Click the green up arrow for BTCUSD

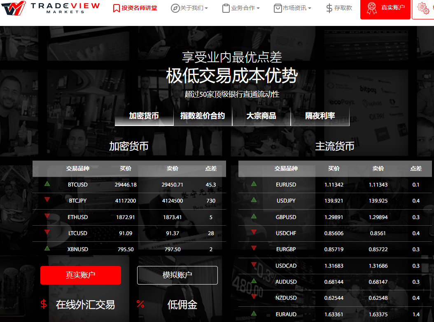(x=47, y=184)
